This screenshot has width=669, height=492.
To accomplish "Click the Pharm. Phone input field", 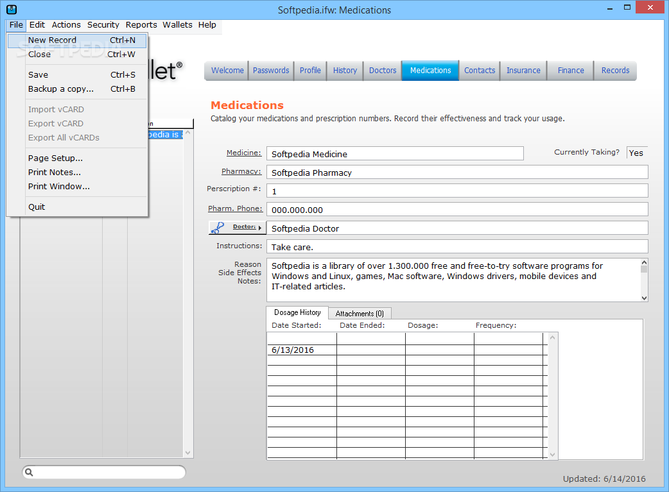I will coord(457,209).
